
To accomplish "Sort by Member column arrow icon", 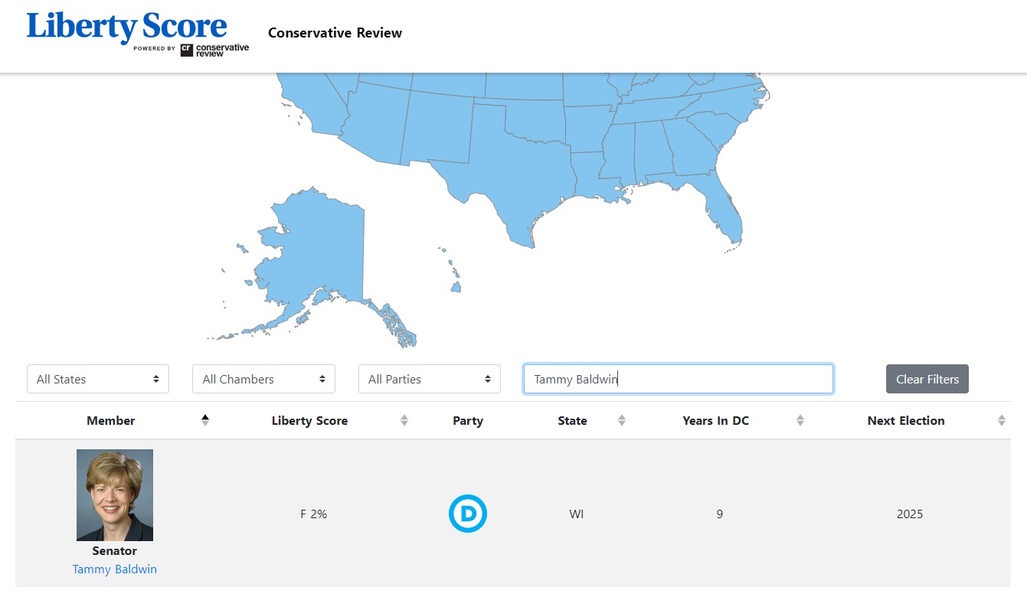I will (x=204, y=420).
